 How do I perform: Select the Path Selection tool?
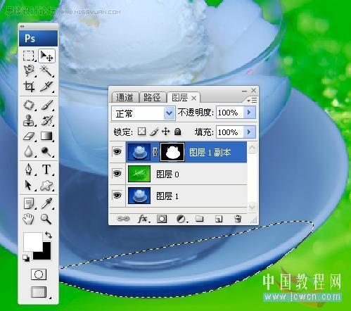click(x=29, y=185)
